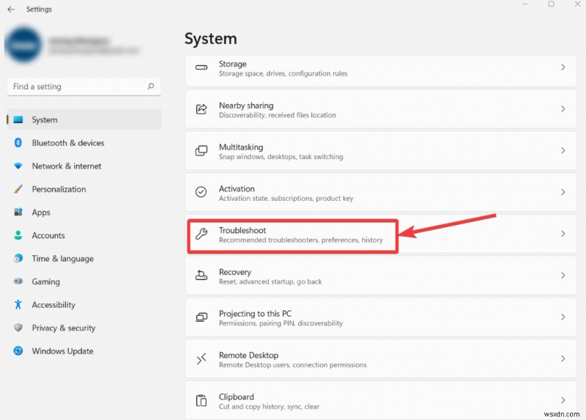Open Remote Desktop title
Image resolution: width=586 pixels, height=420 pixels.
pos(248,355)
